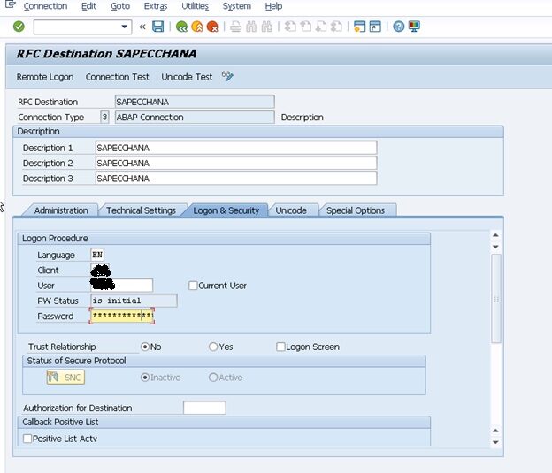Image resolution: width=552 pixels, height=473 pixels.
Task: Click the green Back arrow icon
Action: click(x=181, y=27)
